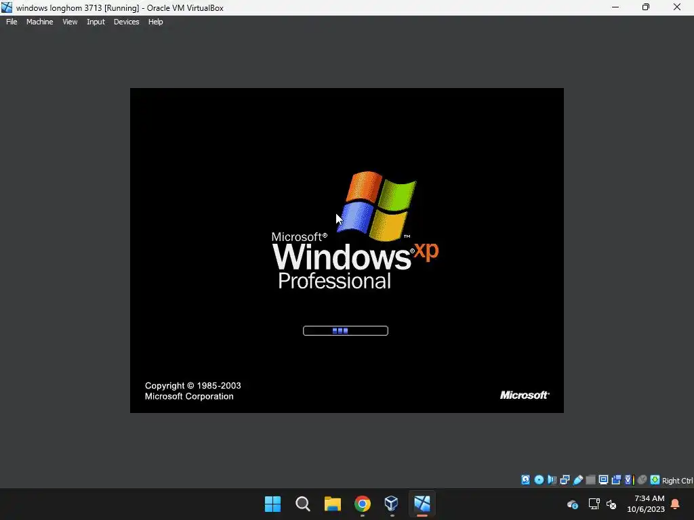
Task: Open the Help menu
Action: tap(155, 22)
